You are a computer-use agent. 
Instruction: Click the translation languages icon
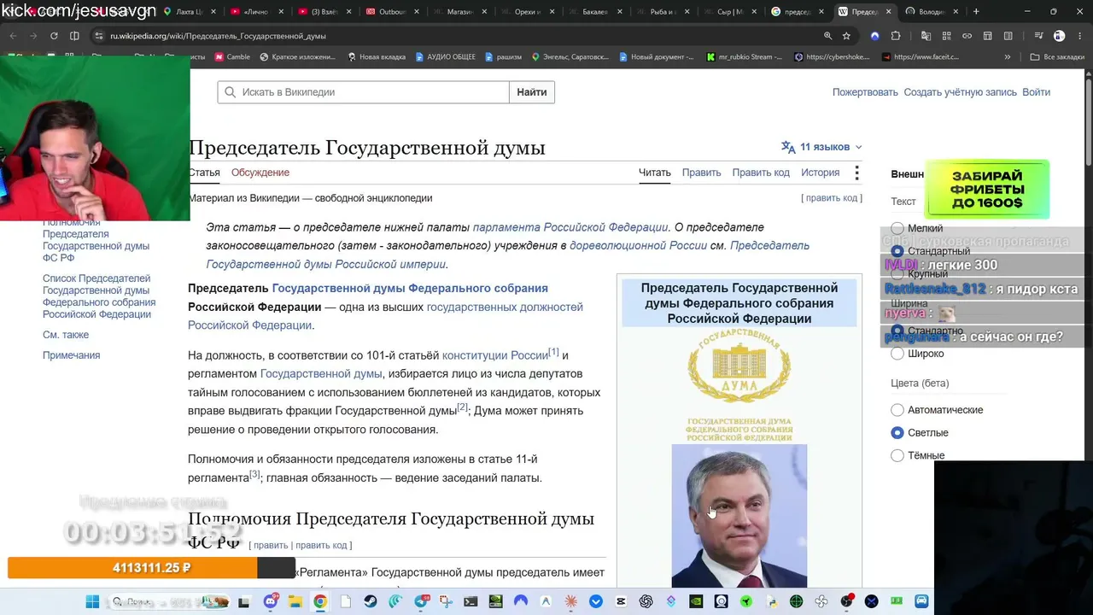tap(788, 147)
